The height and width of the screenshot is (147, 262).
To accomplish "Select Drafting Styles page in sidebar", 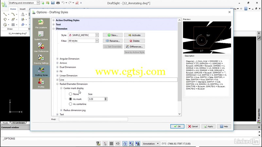I will tap(41, 71).
